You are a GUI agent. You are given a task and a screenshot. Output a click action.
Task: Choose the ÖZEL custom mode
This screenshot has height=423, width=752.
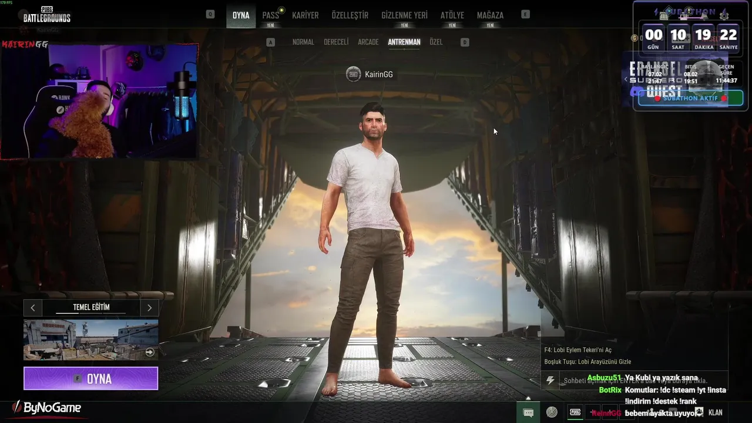pos(436,42)
